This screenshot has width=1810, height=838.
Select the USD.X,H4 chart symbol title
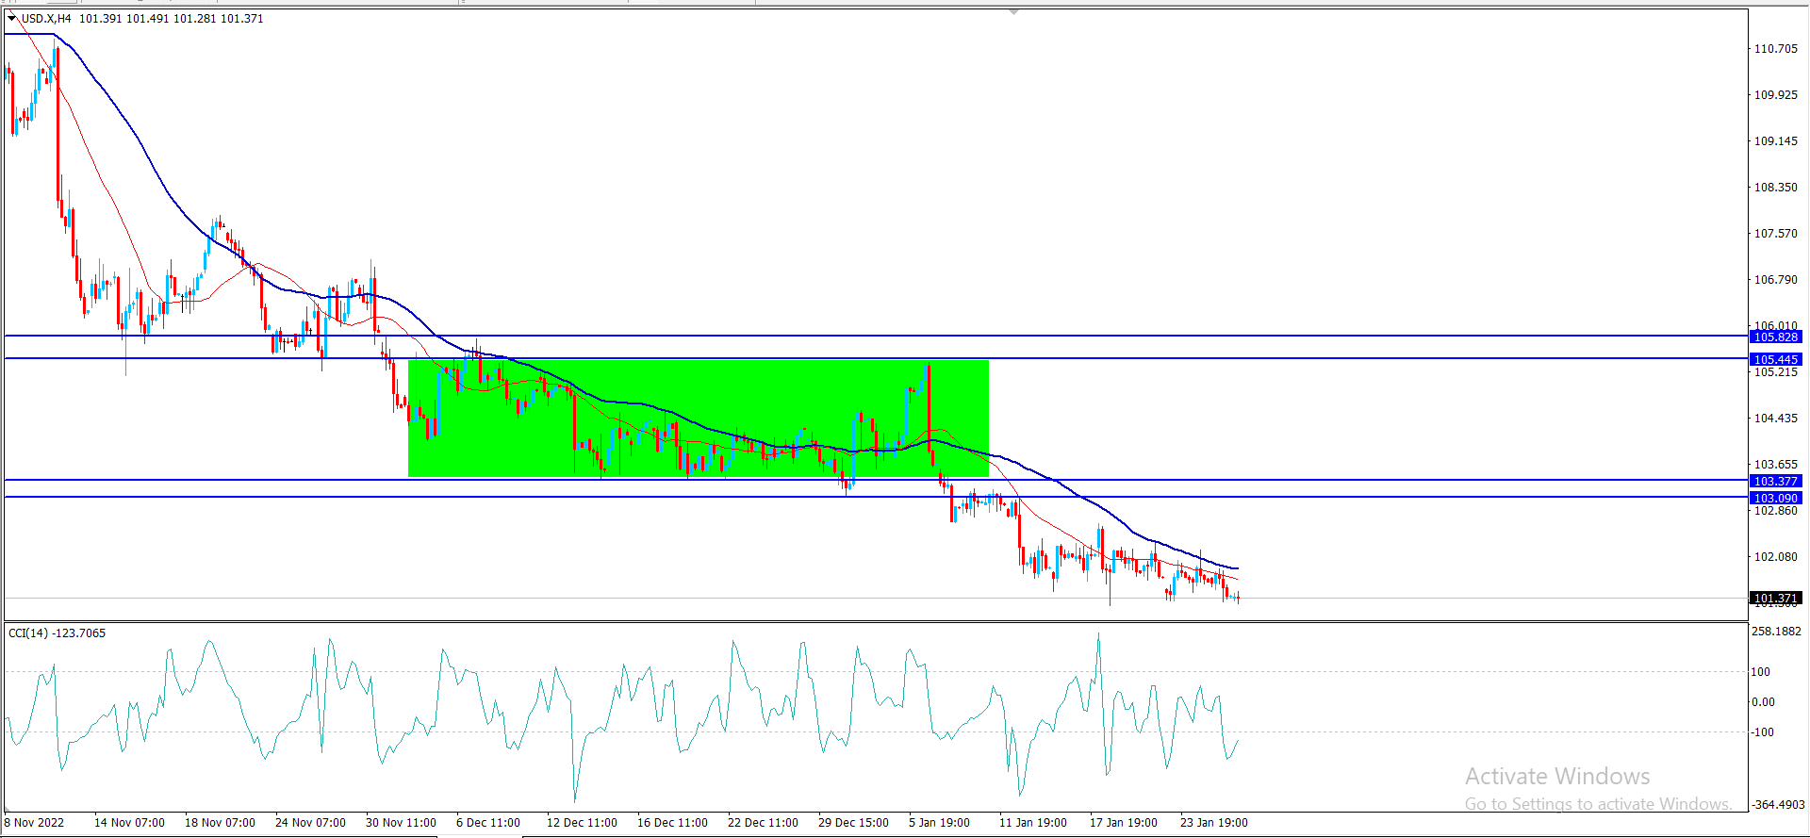pos(46,19)
